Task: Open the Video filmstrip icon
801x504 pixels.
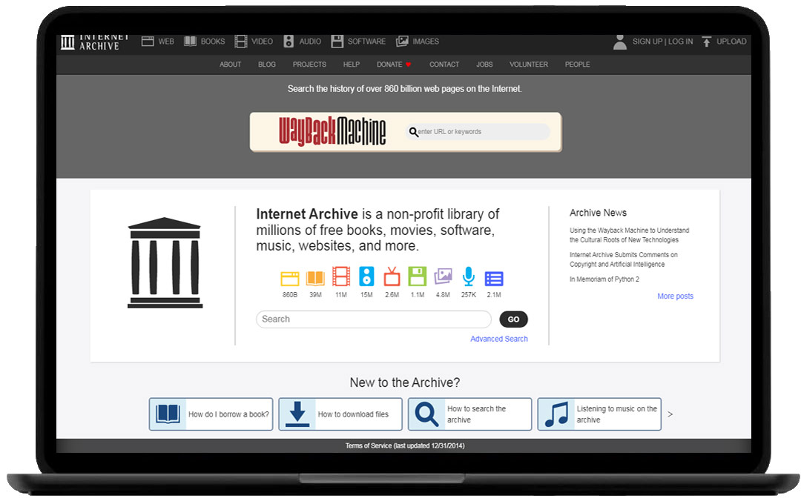Action: [x=240, y=42]
